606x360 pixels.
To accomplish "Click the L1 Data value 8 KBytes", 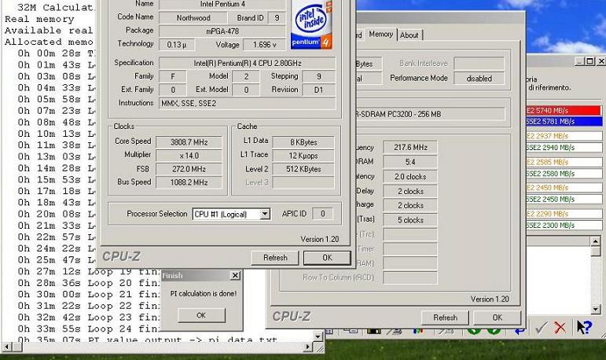I will click(303, 142).
